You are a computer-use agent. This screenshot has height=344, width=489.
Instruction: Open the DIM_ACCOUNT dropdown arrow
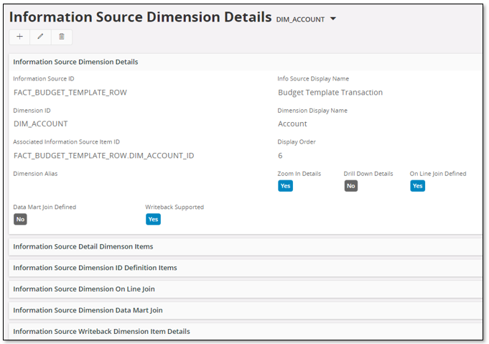pos(333,19)
